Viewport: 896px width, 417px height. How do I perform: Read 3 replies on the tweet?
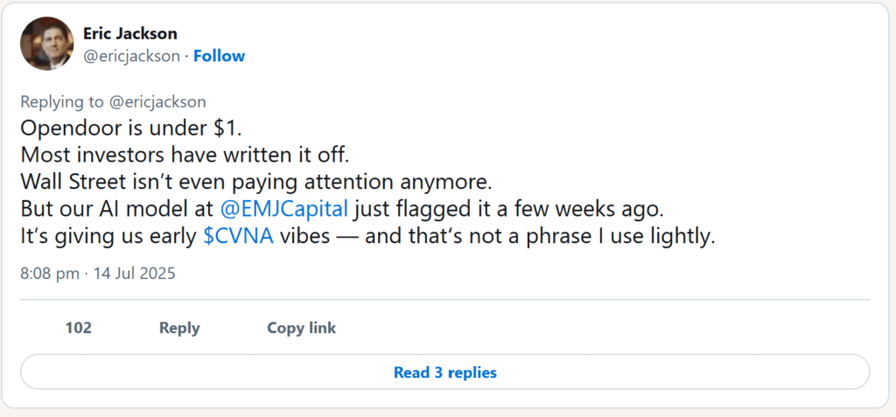445,372
